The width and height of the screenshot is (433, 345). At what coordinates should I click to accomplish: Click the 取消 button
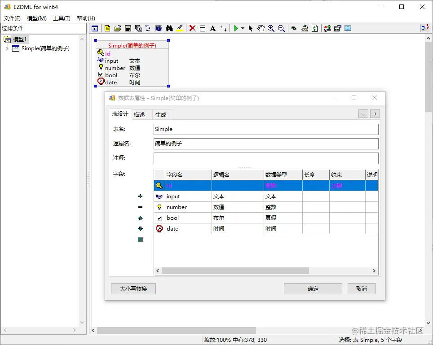point(362,289)
